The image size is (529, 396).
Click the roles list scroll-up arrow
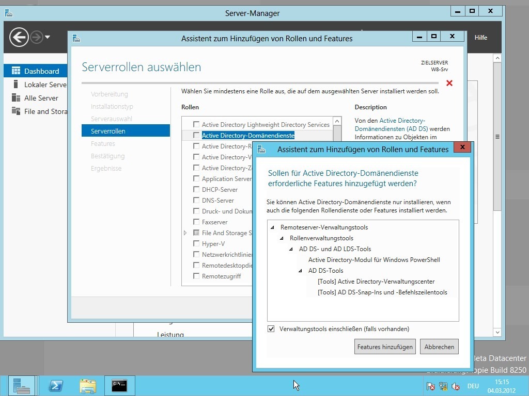click(x=337, y=121)
